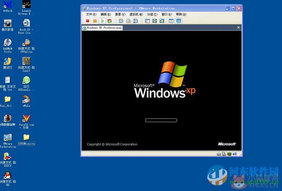This screenshot has height=191, width=282.
Task: Maximize the VMware Workstation window
Action: pyautogui.click(x=233, y=8)
